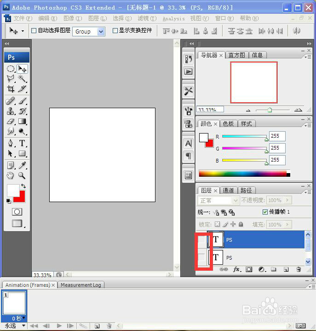Screen dimensions: 316x331
Task: Select the Healing Brush tool
Action: click(x=11, y=101)
